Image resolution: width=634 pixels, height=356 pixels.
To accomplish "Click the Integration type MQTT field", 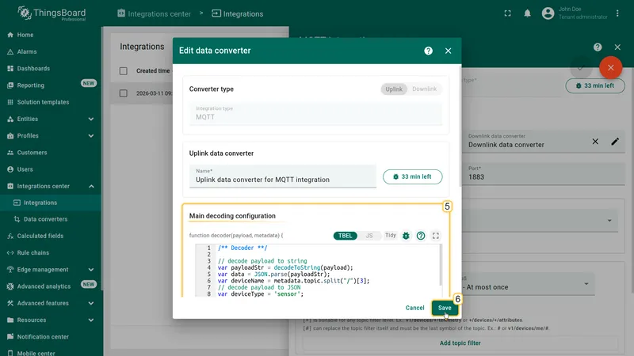I will point(315,113).
